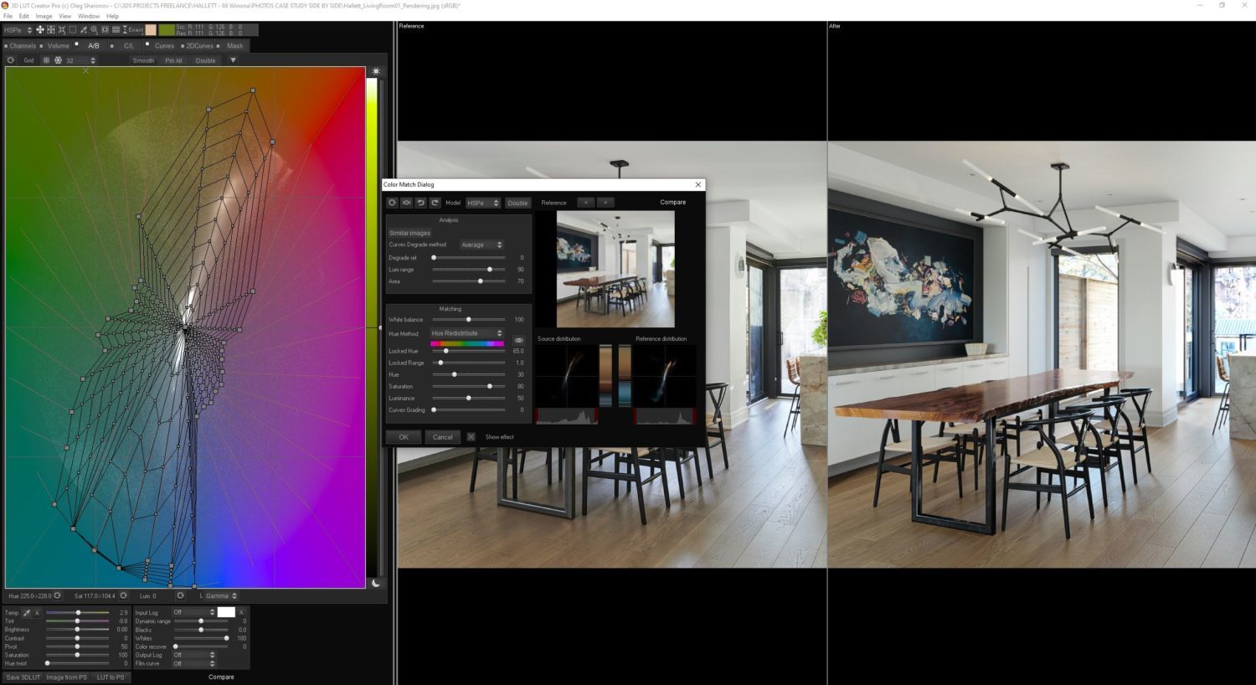The width and height of the screenshot is (1256, 685).
Task: Click the redo arrow in Color Match Dialog
Action: click(x=435, y=203)
